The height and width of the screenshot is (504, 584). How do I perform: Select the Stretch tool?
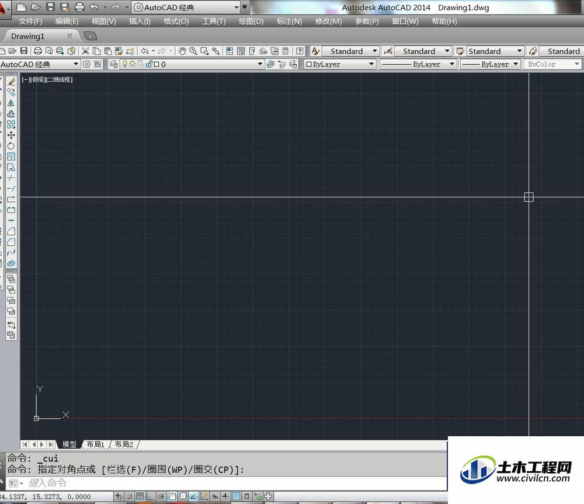coord(11,167)
